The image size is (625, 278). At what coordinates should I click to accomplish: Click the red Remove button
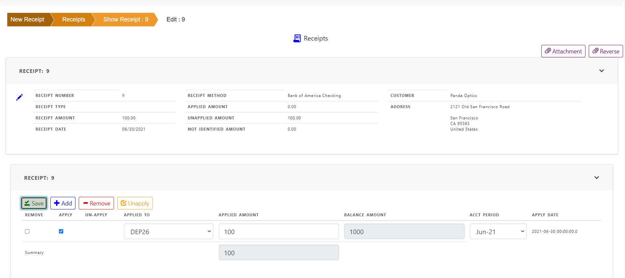click(96, 203)
